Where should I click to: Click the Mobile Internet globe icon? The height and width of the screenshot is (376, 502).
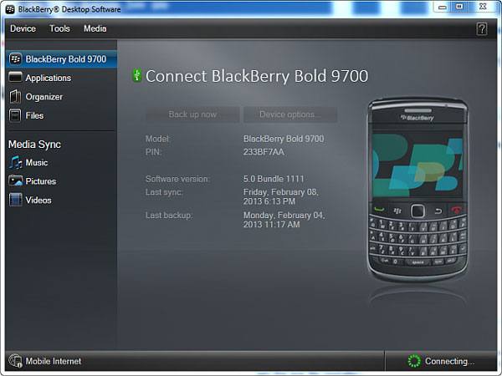tap(15, 361)
